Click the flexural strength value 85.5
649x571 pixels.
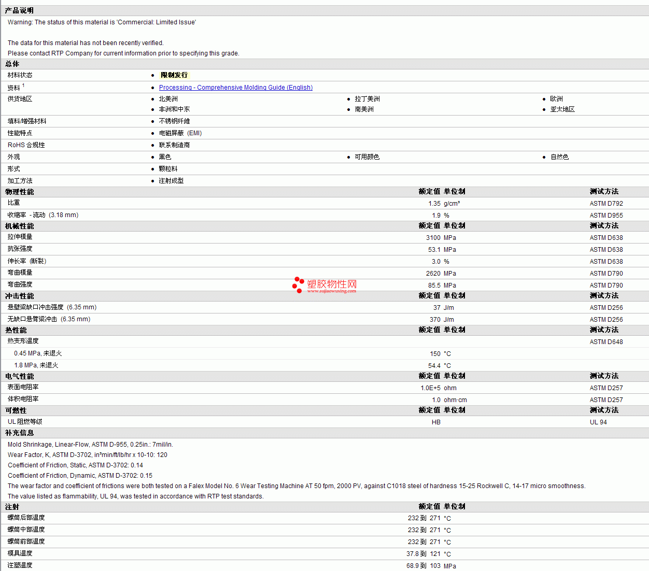pyautogui.click(x=434, y=285)
